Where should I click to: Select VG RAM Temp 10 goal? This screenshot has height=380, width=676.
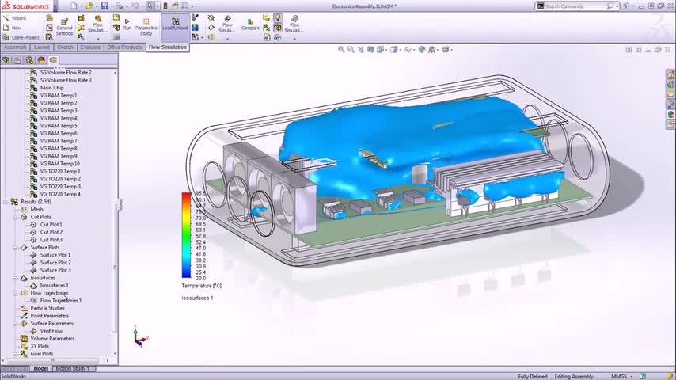click(x=60, y=163)
